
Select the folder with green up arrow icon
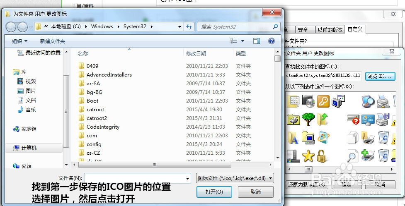[323, 120]
